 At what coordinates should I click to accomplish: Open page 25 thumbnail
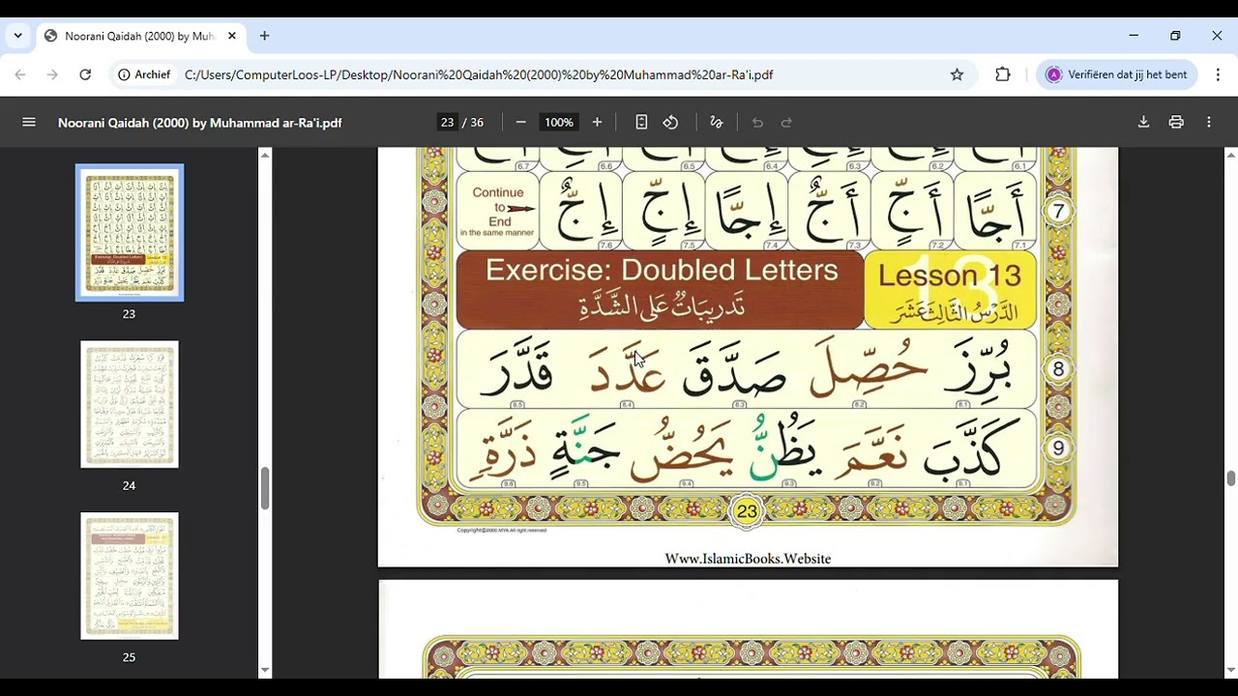pos(130,576)
